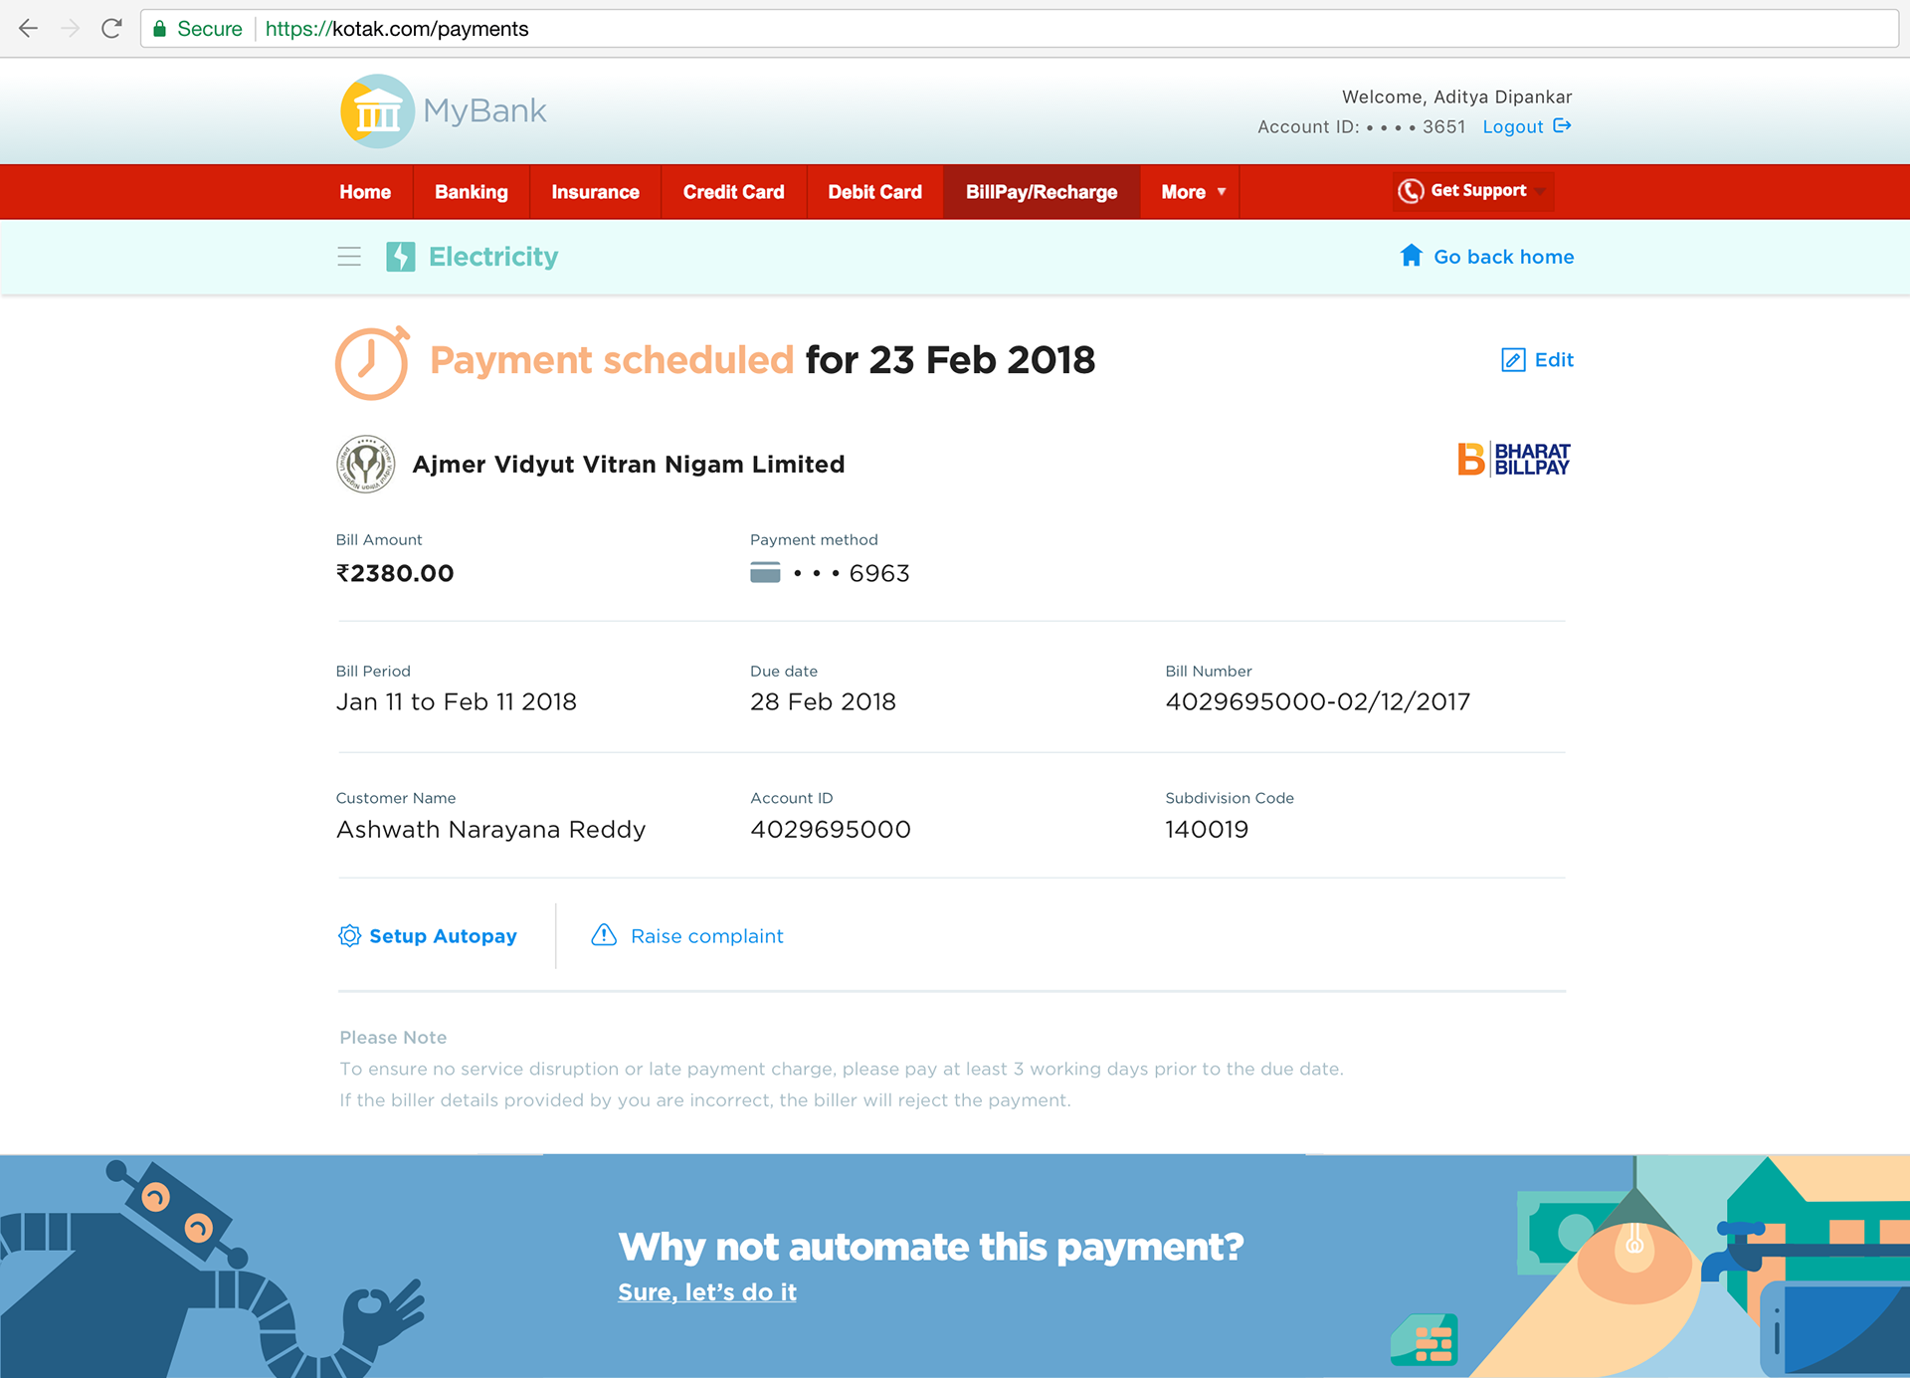1910x1378 pixels.
Task: Click the Setup Autopay link text
Action: 443,936
